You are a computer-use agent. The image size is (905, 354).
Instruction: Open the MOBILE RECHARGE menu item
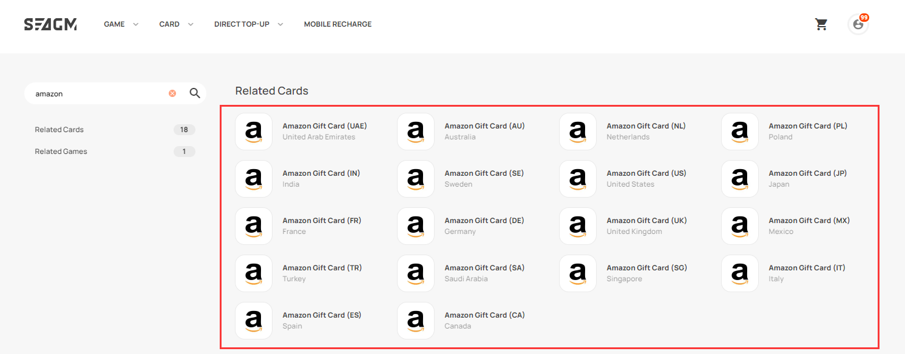click(x=337, y=24)
